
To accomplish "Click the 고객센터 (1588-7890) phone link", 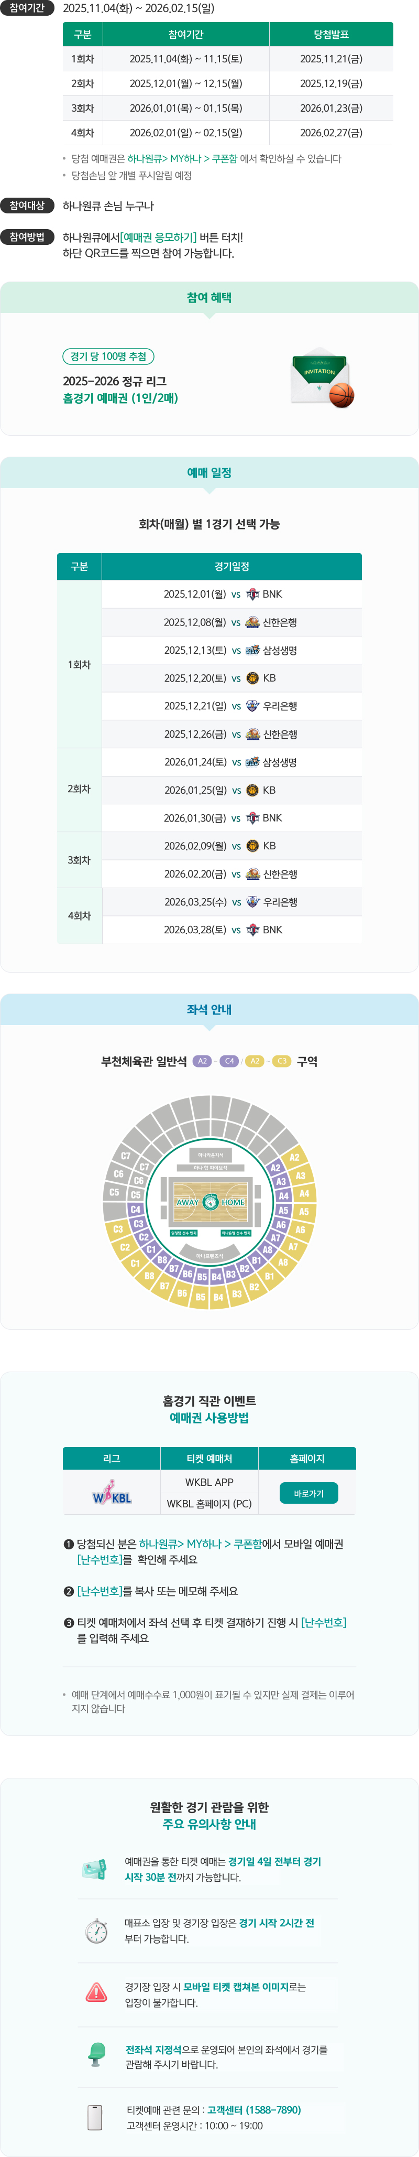I will 253,2109.
